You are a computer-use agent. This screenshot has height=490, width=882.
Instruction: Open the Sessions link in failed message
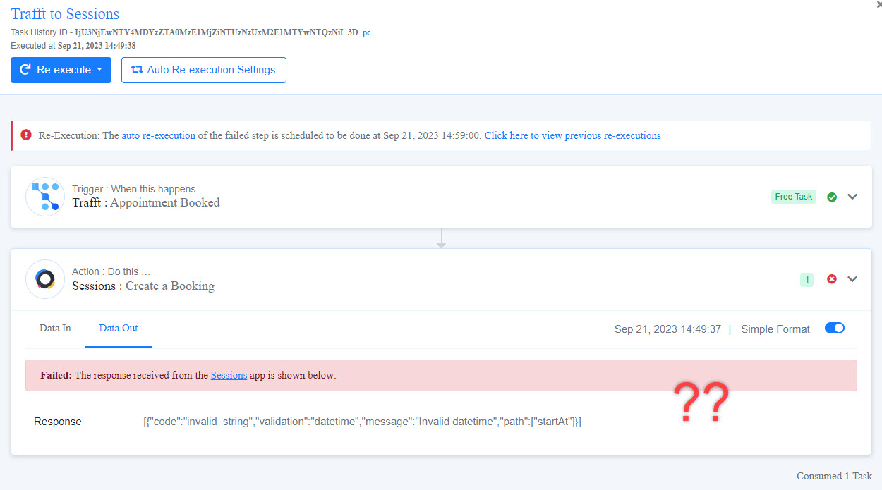click(229, 376)
